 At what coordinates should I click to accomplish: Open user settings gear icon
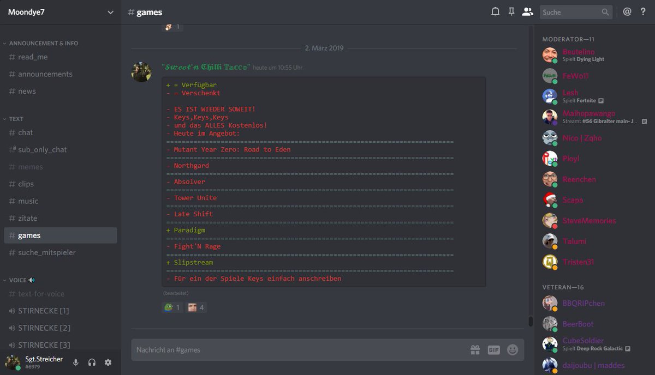point(108,362)
